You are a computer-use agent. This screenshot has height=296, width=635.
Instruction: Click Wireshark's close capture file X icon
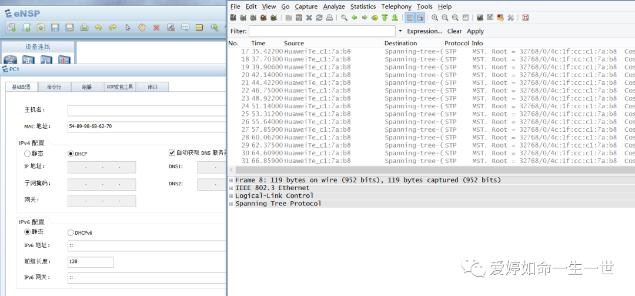[309, 18]
